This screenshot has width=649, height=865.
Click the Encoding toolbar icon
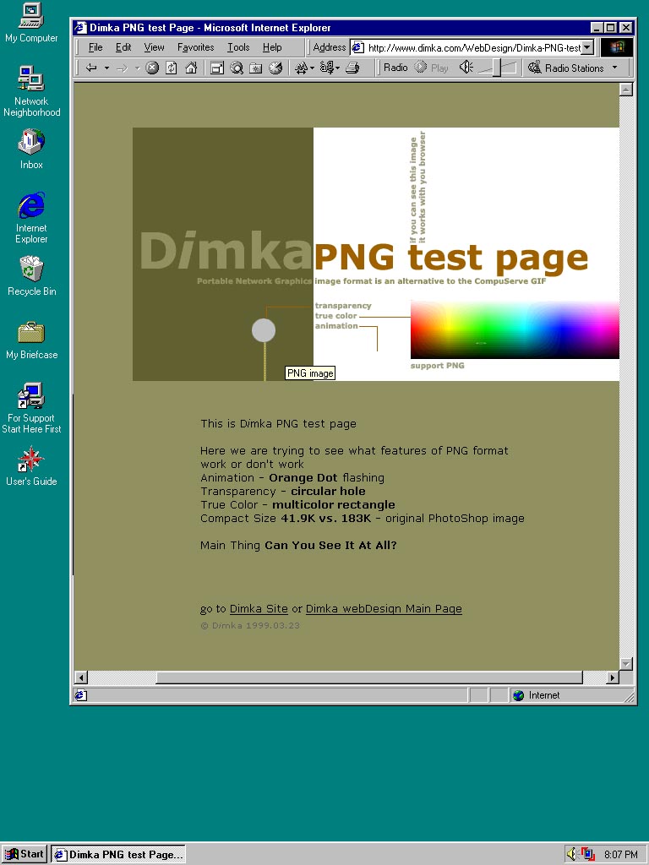click(x=330, y=68)
